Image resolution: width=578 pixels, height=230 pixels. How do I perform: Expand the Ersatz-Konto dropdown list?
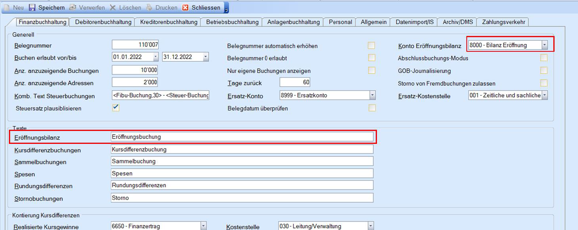click(372, 95)
